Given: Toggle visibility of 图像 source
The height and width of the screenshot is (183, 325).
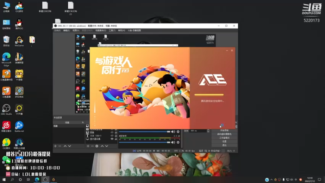Looking at the screenshot, I should coord(112,133).
